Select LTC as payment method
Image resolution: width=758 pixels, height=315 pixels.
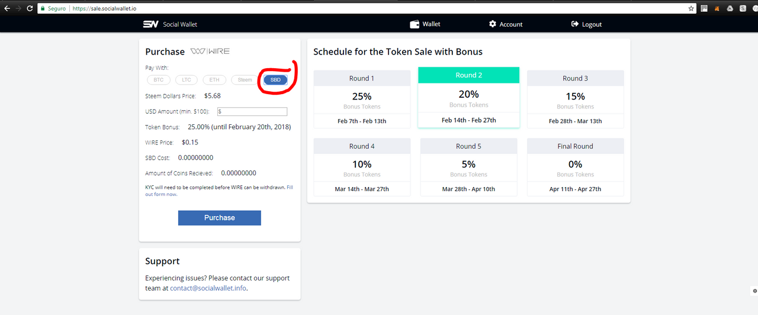187,80
